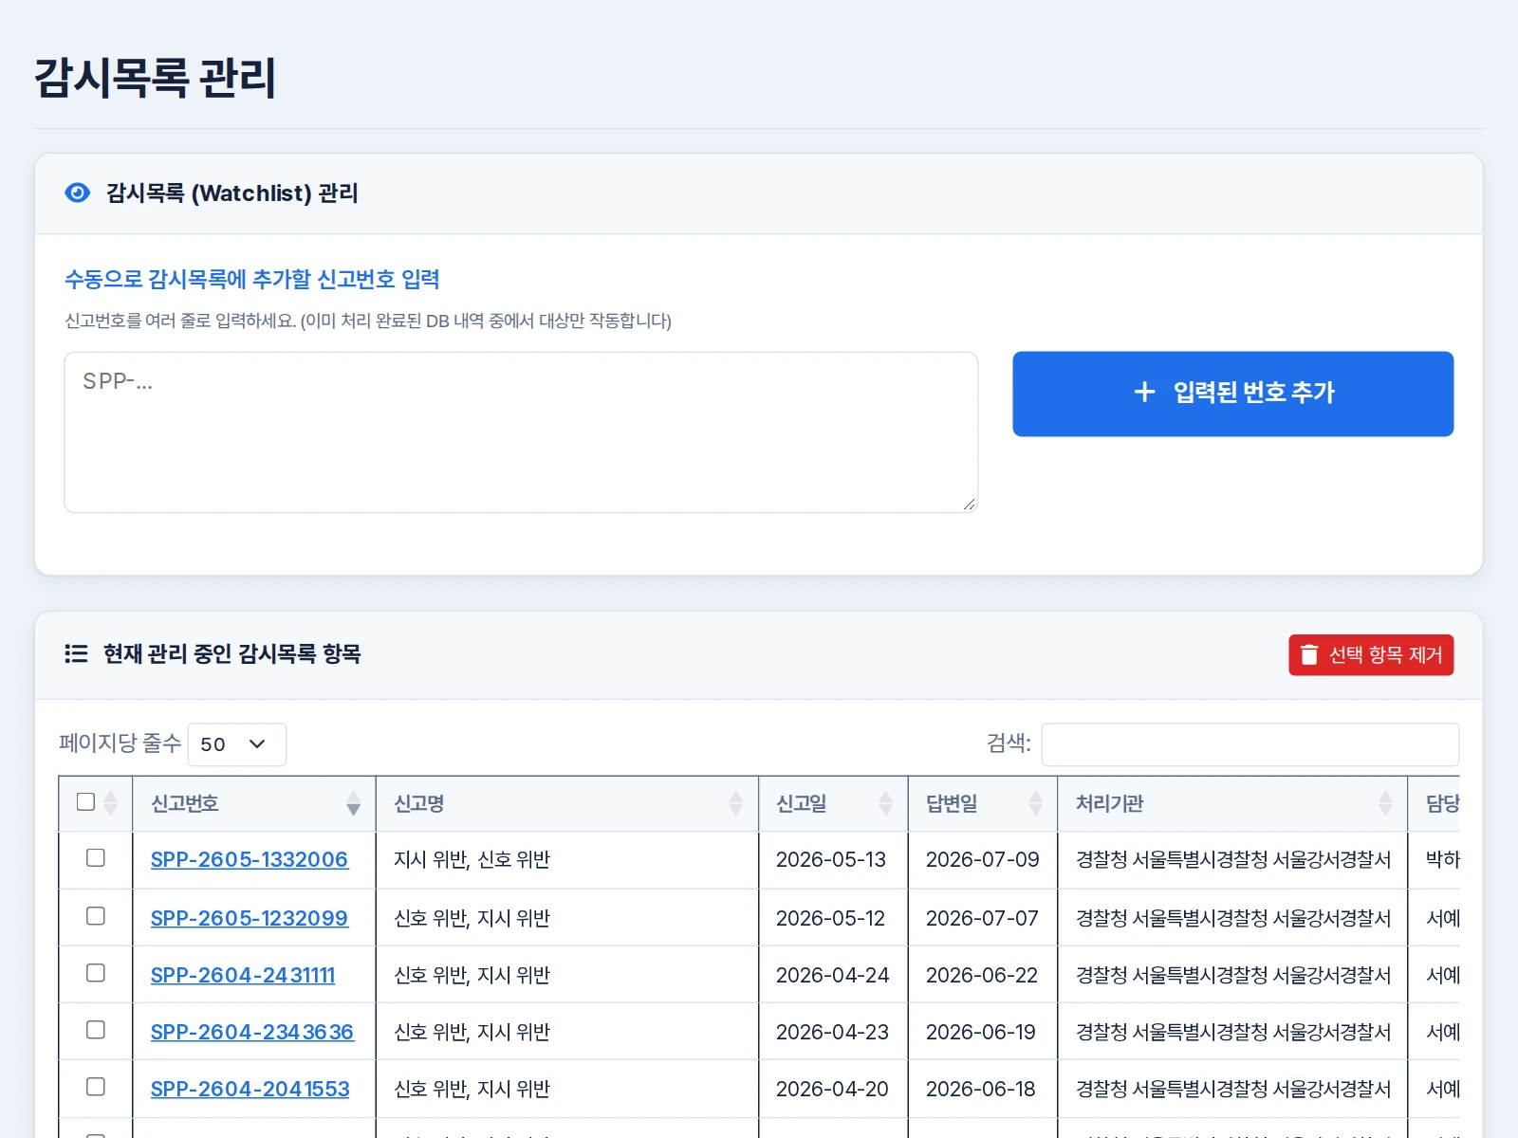Click sort arrows next to select-all checkbox

110,804
